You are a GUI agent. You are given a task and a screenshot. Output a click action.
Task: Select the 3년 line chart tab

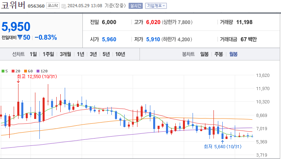[93, 54]
